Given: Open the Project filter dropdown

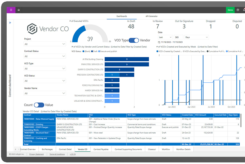Looking at the screenshot, I should (x=45, y=44).
